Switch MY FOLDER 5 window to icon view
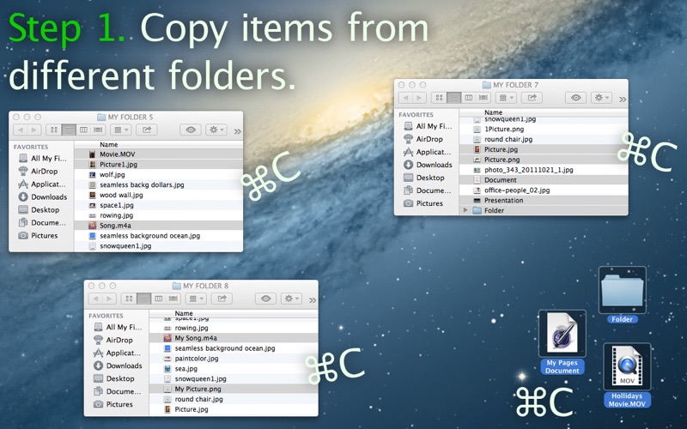The image size is (687, 429). pyautogui.click(x=54, y=130)
